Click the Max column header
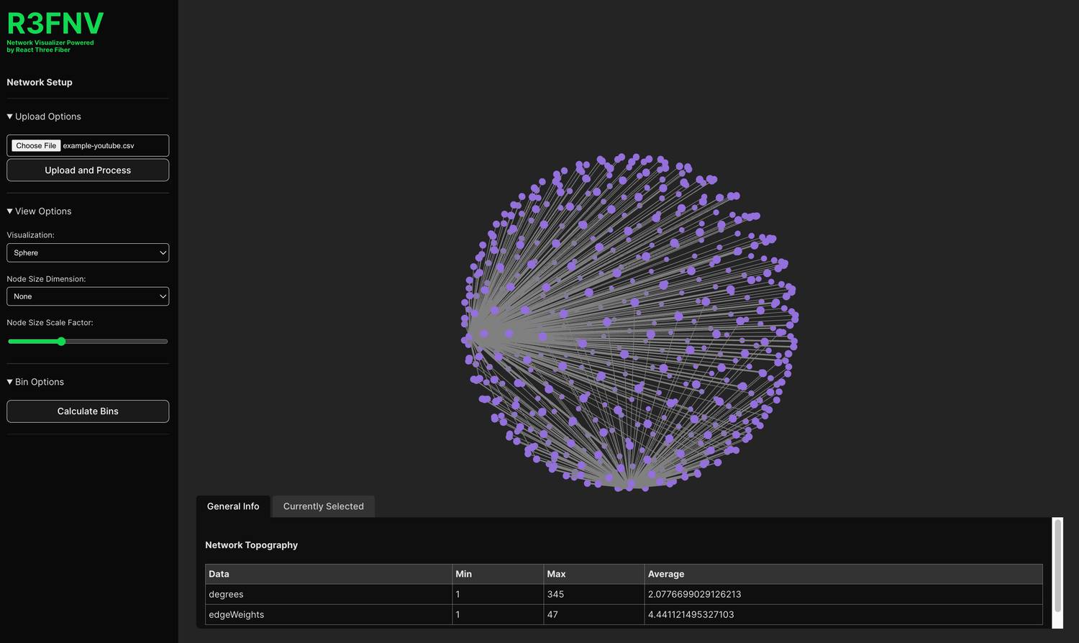The height and width of the screenshot is (643, 1079). [x=556, y=574]
